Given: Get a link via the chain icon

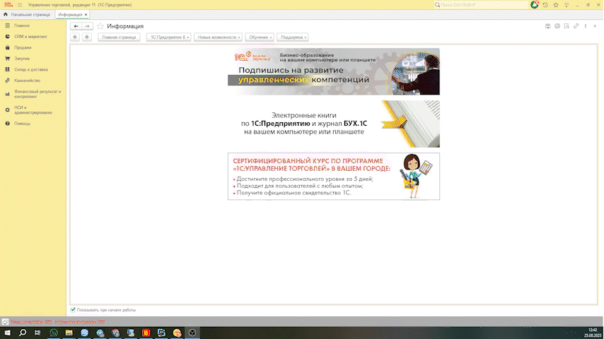Looking at the screenshot, I should (x=576, y=26).
